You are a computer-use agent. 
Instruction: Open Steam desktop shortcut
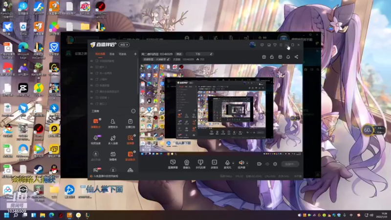coord(39,170)
